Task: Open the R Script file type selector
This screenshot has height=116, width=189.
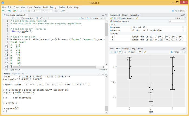Action: point(103,70)
